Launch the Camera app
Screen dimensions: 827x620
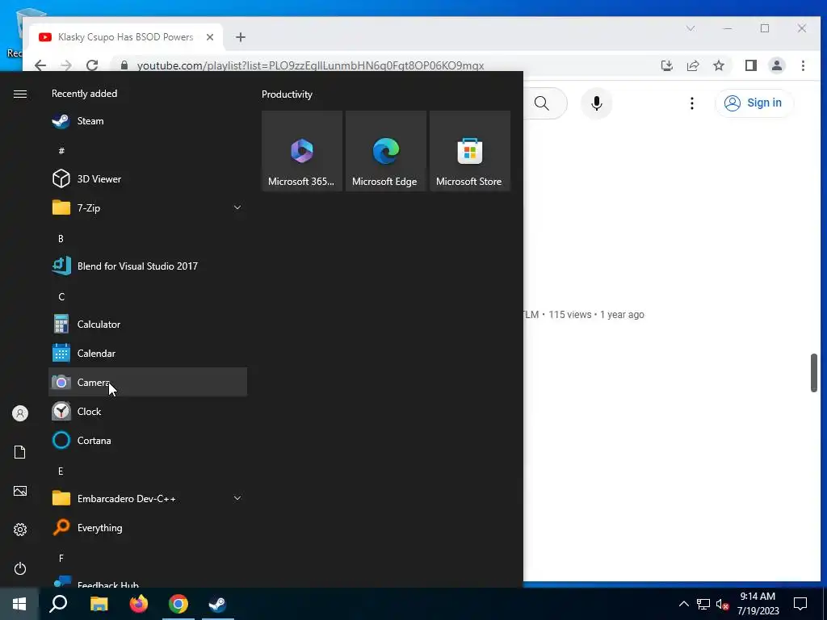point(148,382)
